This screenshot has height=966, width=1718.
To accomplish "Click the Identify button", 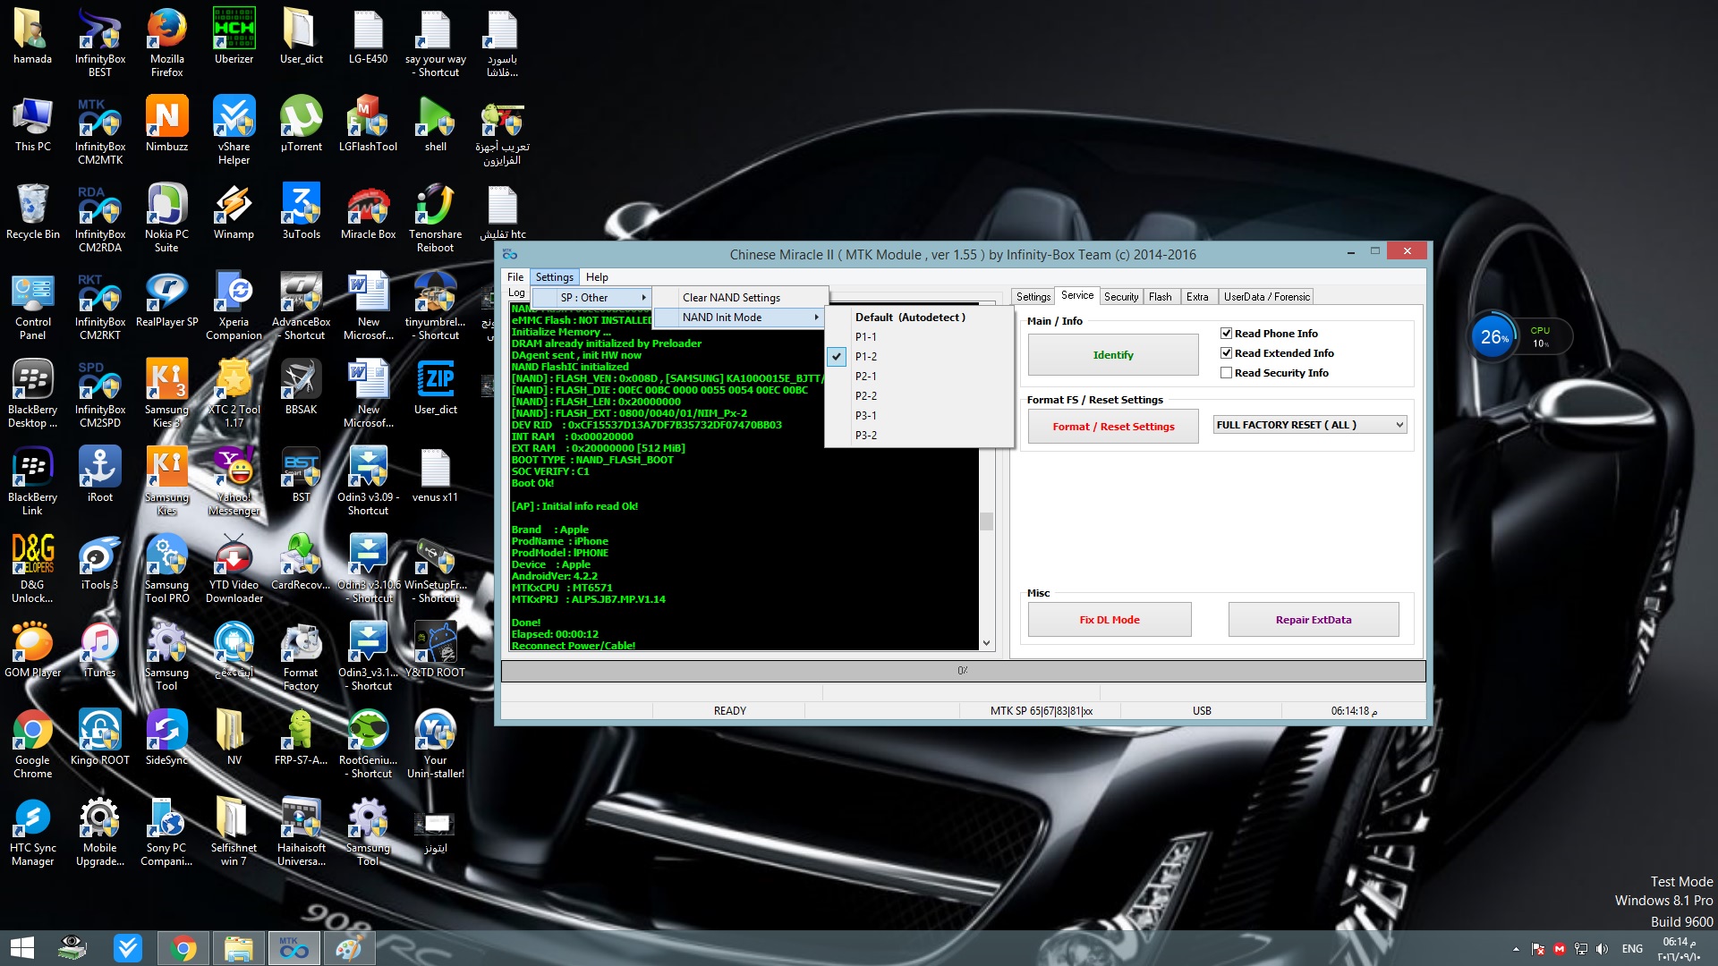I will point(1113,355).
